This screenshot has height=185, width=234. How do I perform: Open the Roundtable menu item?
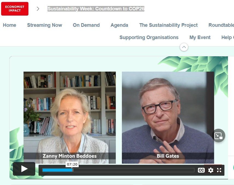221,25
